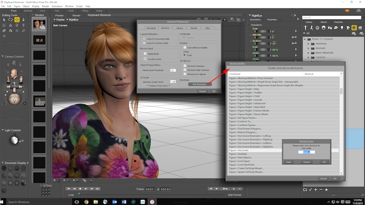
Task: Switch to the Properties tab
Action: click(271, 20)
